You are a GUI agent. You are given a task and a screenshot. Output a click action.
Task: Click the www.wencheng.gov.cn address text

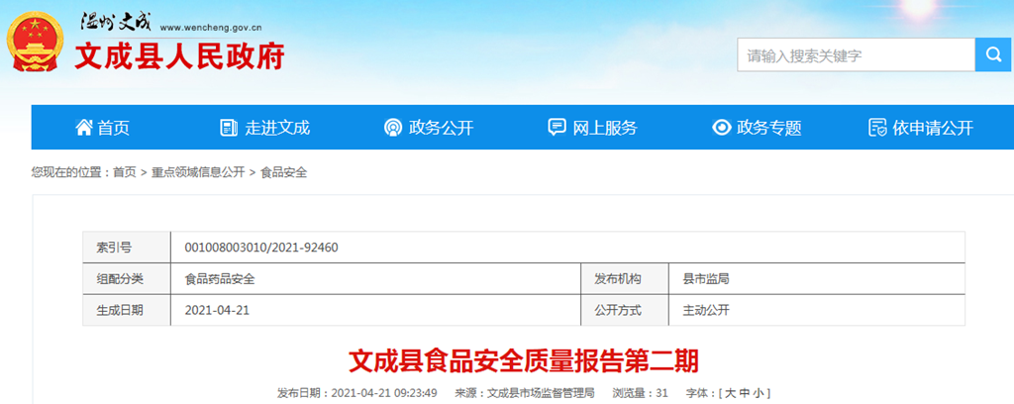[x=211, y=28]
